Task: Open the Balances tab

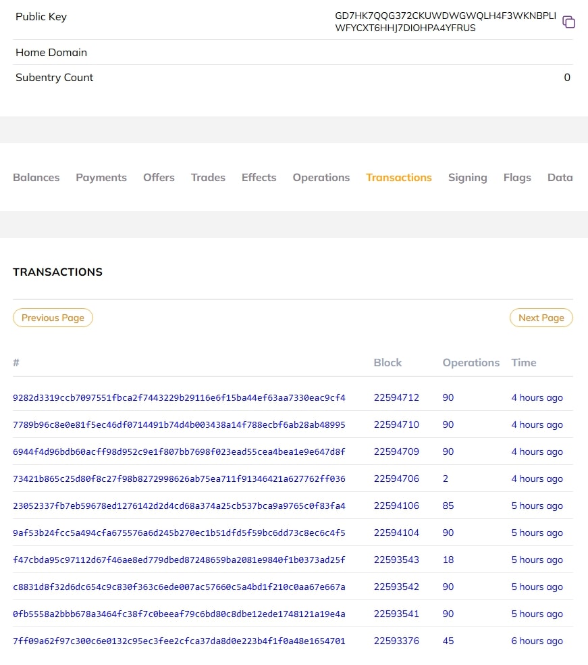Action: click(36, 177)
